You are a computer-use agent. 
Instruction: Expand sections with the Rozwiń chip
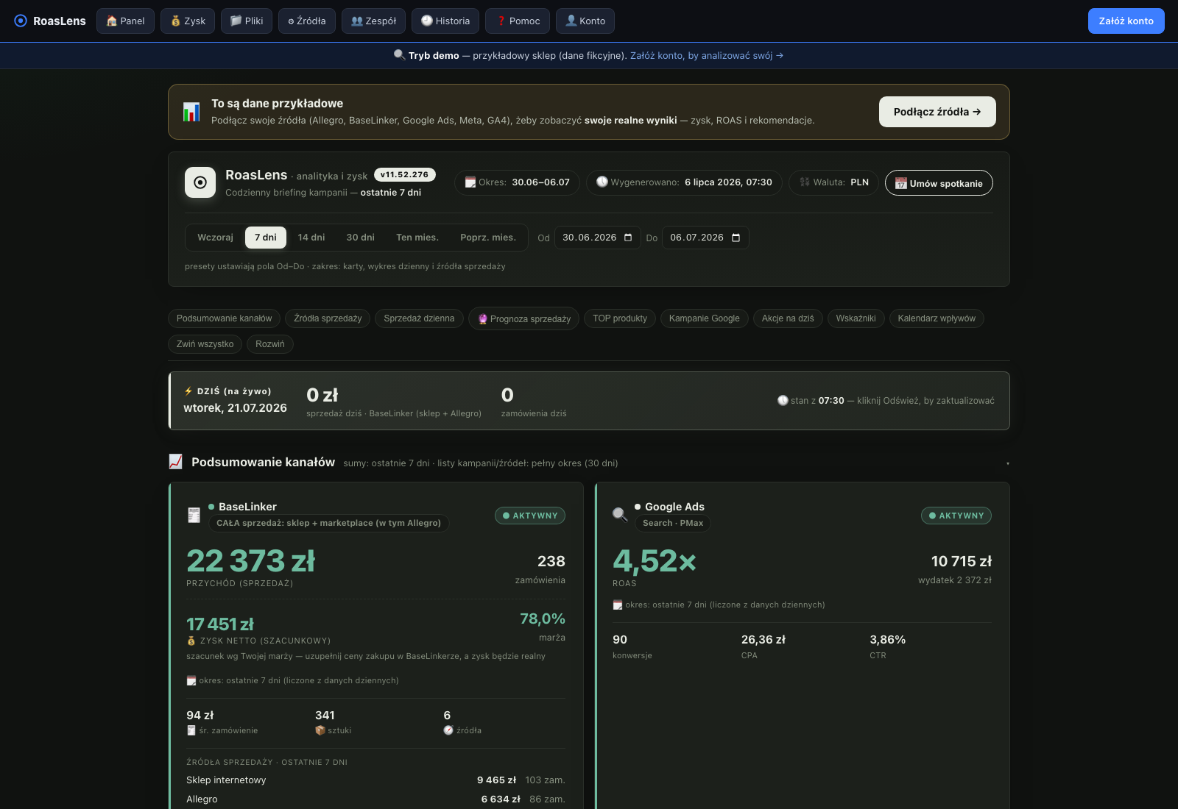point(270,344)
